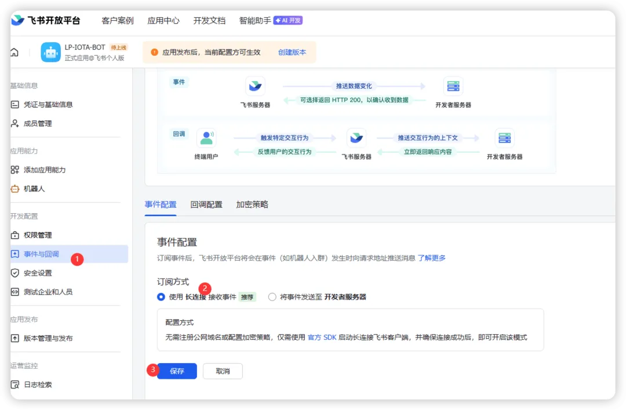Image resolution: width=626 pixels, height=410 pixels.
Task: Click the 立即返回响应内容 label
Action: 428,152
